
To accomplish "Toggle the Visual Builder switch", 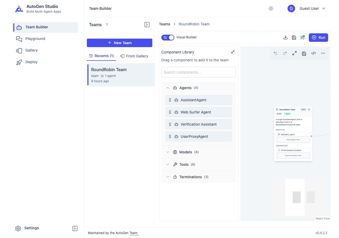I will [168, 38].
